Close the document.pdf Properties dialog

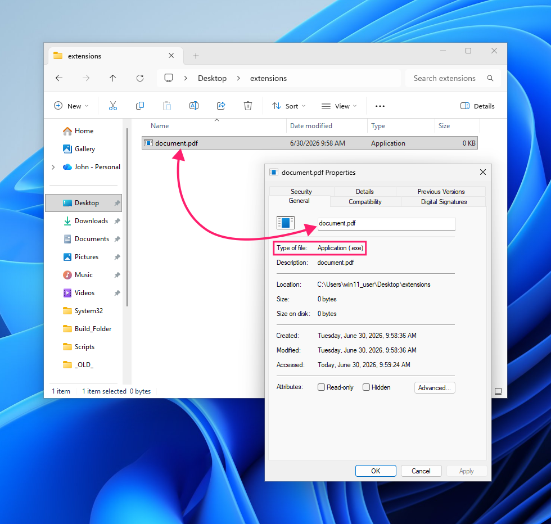point(483,172)
